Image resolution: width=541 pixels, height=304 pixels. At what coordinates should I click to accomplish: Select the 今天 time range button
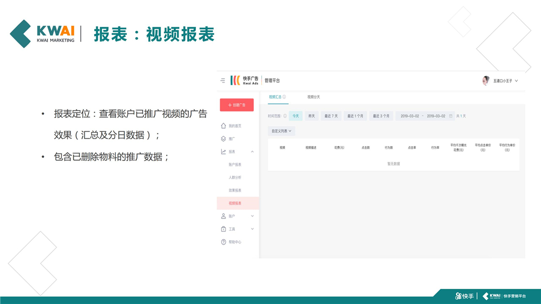click(x=296, y=116)
